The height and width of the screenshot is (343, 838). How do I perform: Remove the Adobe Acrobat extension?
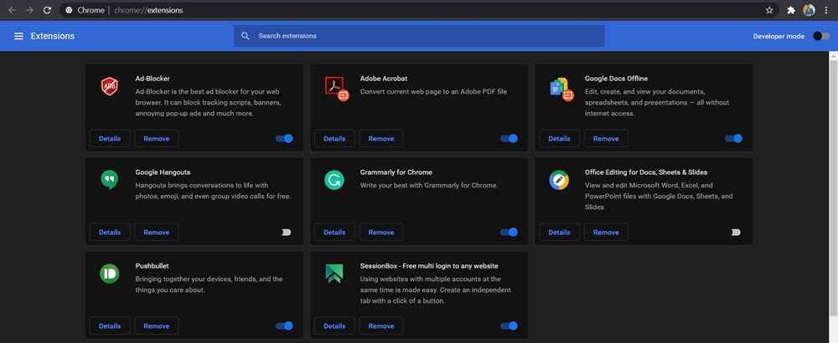point(381,139)
